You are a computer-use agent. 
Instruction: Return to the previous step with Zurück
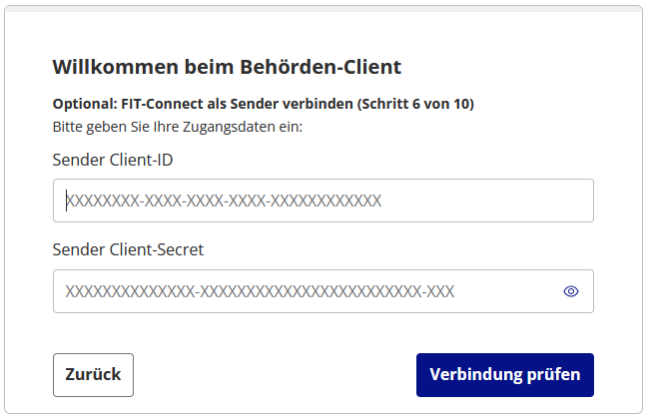93,375
